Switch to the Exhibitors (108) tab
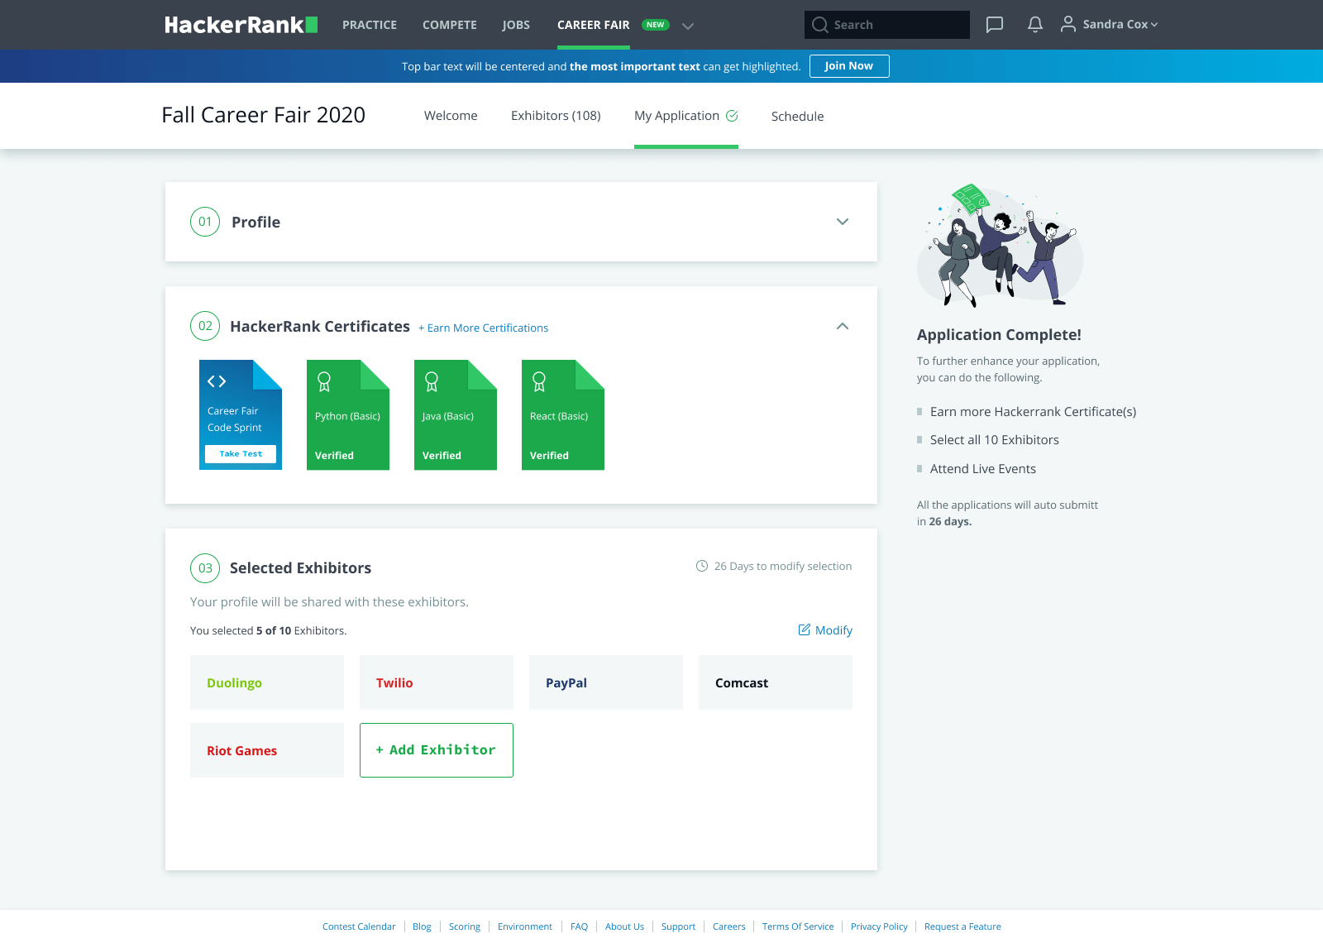1323x943 pixels. pyautogui.click(x=556, y=116)
